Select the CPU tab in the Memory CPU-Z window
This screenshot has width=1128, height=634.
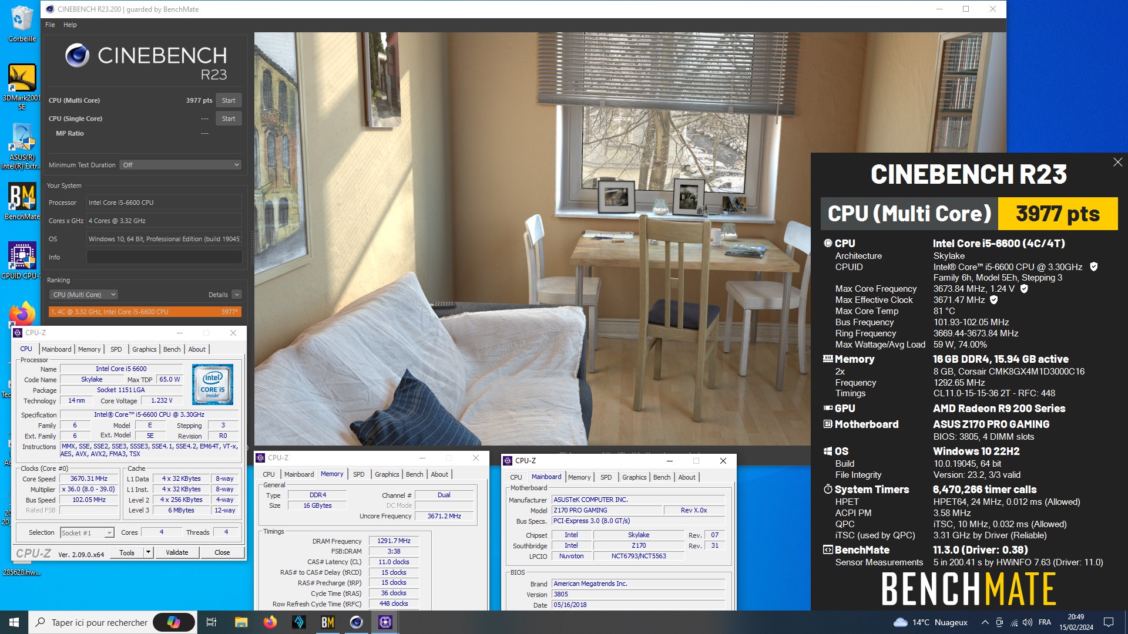pyautogui.click(x=268, y=474)
